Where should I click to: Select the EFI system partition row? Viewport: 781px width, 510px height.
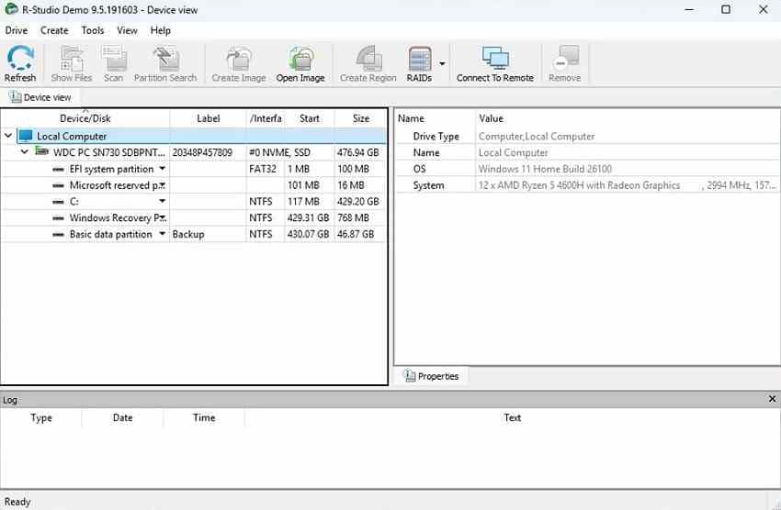pos(194,169)
